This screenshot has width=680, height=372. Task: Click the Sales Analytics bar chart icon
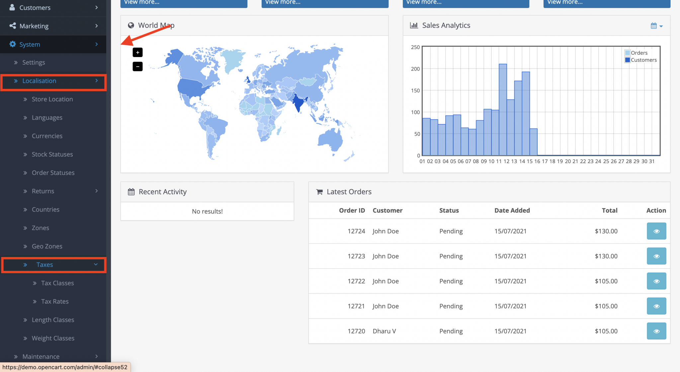click(414, 25)
